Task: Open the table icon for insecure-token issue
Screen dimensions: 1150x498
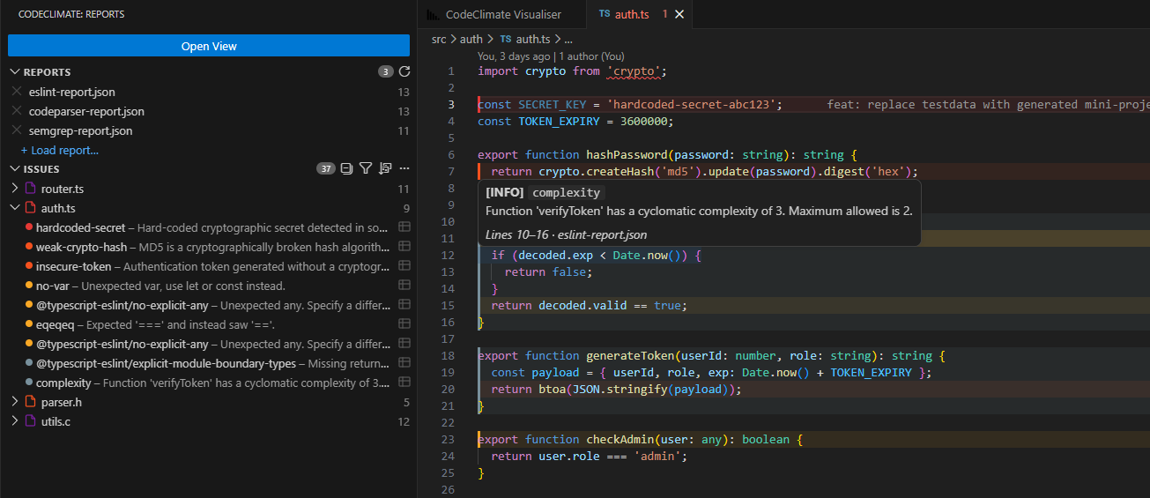Action: [x=404, y=266]
